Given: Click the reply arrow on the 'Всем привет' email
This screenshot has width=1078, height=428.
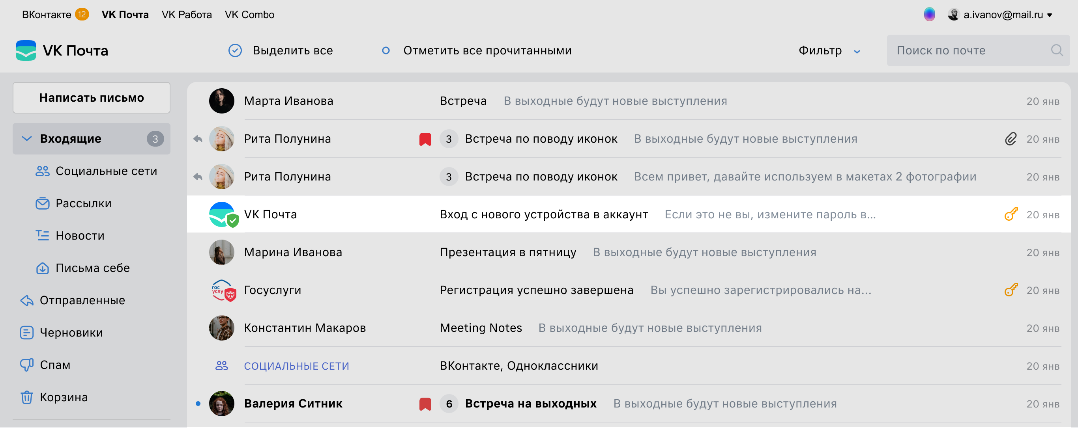Looking at the screenshot, I should [198, 177].
